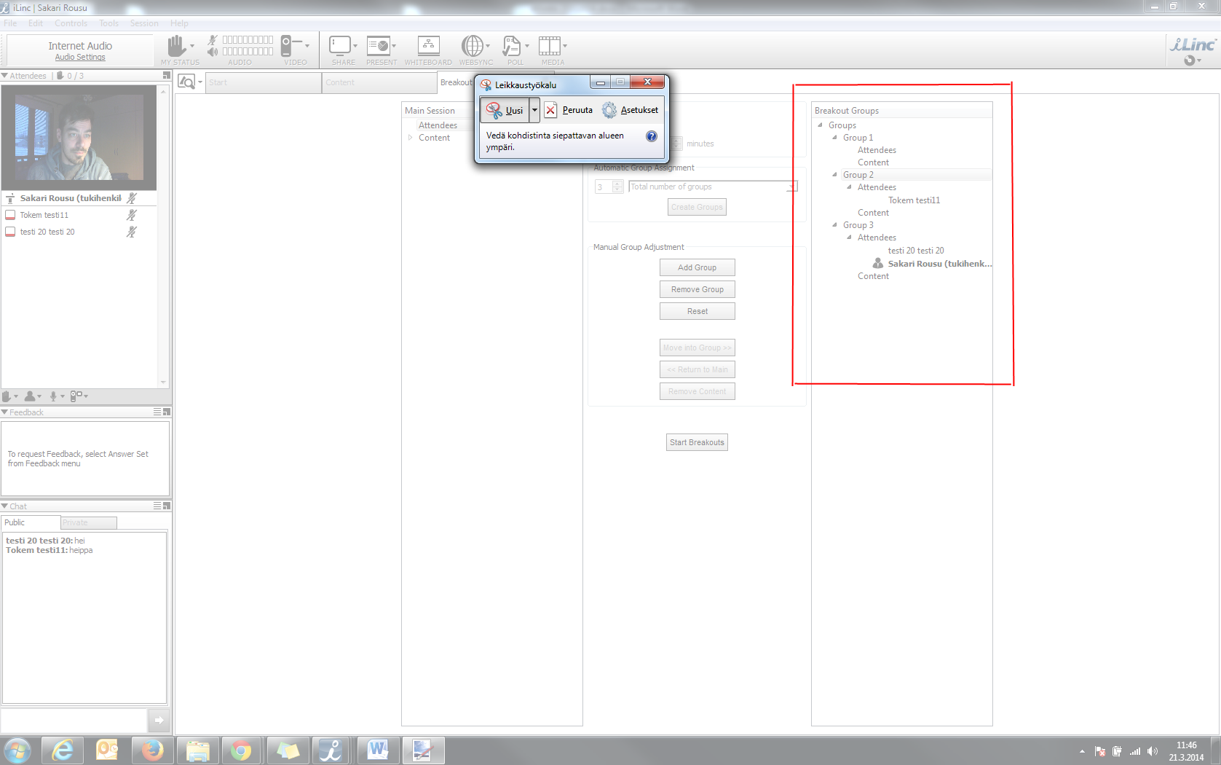
Task: Open the Tools menu
Action: [x=108, y=23]
